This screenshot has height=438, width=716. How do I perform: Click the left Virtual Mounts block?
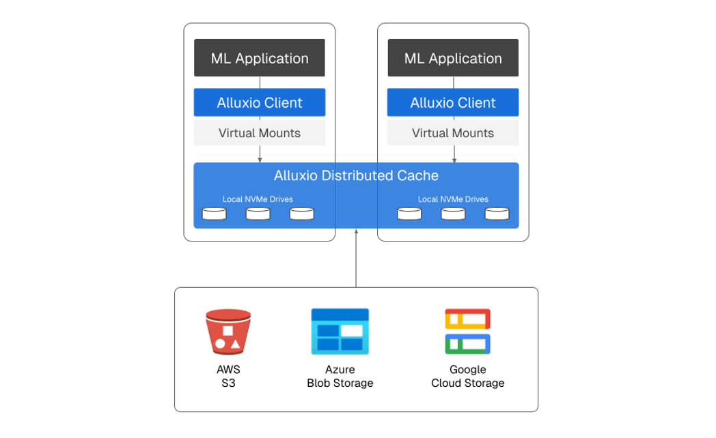tap(260, 132)
